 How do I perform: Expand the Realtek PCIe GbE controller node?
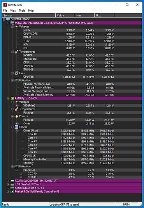[8, 192]
